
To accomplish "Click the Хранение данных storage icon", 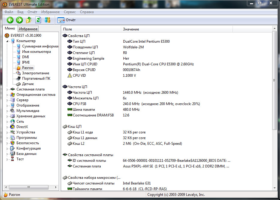I will click(13, 116).
